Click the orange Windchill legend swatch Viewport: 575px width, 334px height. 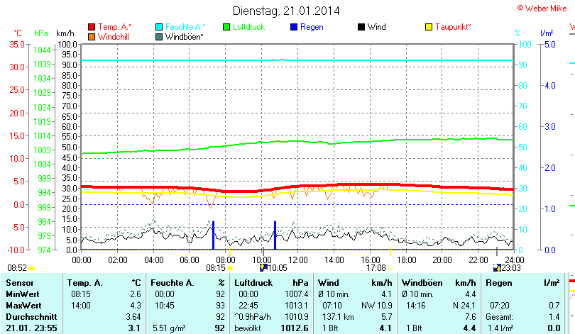tap(92, 37)
